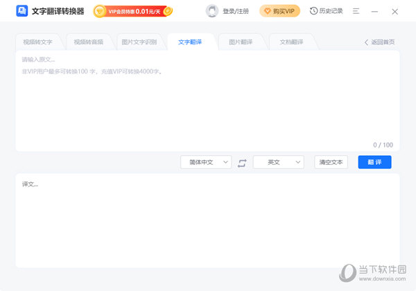Click the 0 / 100 character counter
This screenshot has height=291, width=416.
tap(383, 145)
